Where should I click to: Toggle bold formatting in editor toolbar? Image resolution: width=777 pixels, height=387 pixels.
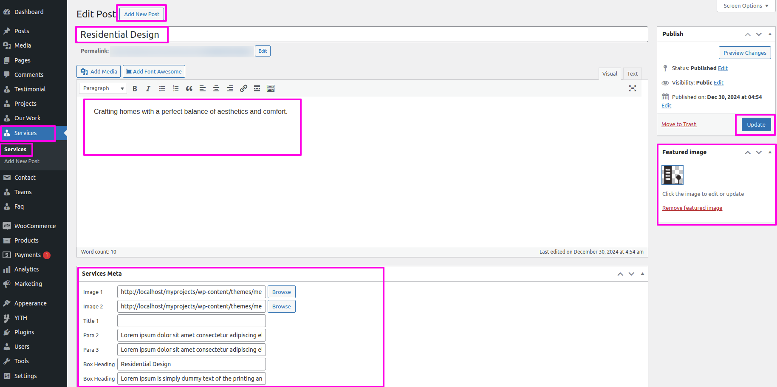pos(135,88)
